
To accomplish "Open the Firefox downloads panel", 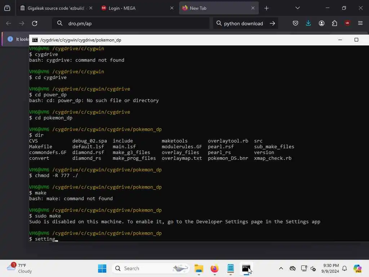I will point(308,23).
